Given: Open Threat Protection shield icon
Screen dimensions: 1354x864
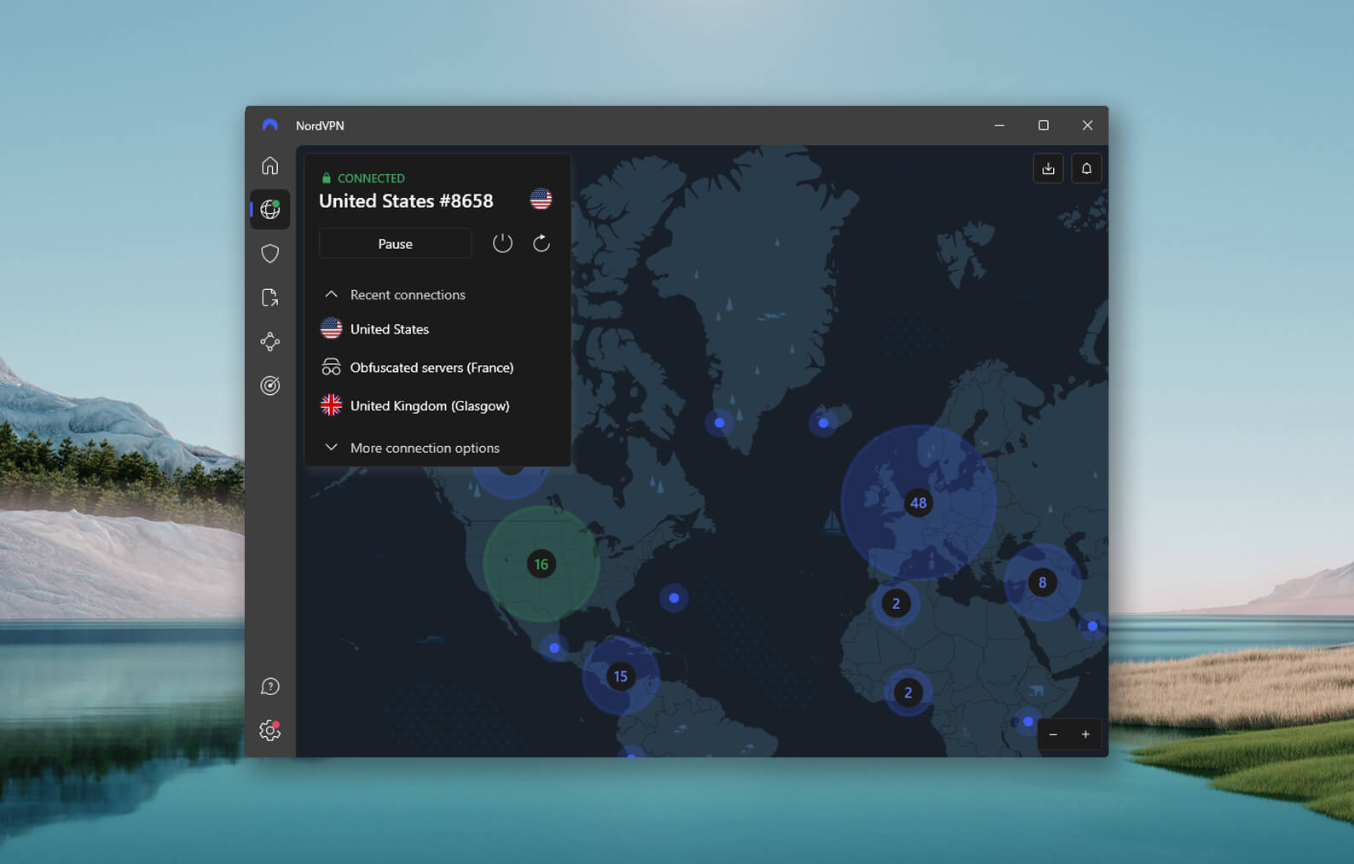Looking at the screenshot, I should 269,253.
